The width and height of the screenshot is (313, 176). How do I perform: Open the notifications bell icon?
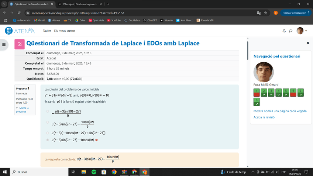click(x=284, y=31)
